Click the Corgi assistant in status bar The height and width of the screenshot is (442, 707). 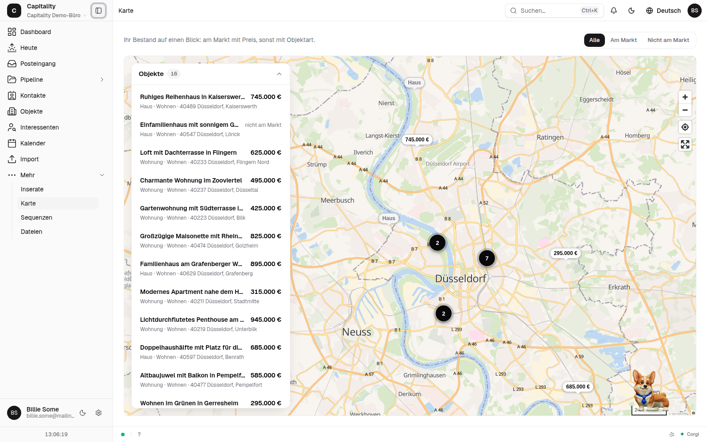tap(690, 434)
